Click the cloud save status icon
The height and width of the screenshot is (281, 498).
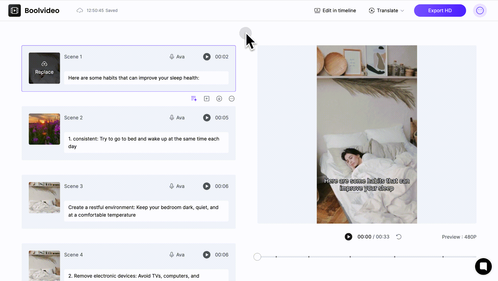[x=80, y=10]
